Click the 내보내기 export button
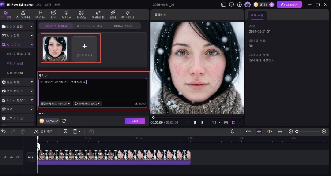 289,4
